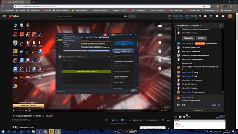Open Google Chrome shortcut on streamed desktop

15,87
